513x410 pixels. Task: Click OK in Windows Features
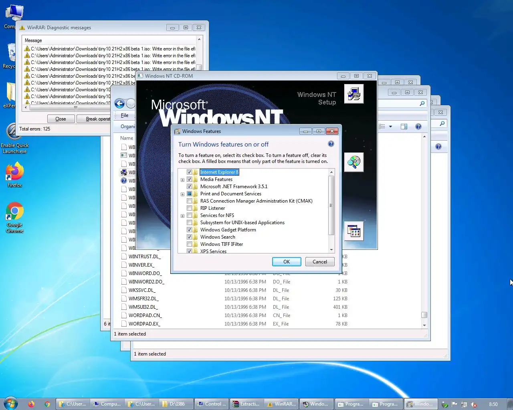coord(287,262)
